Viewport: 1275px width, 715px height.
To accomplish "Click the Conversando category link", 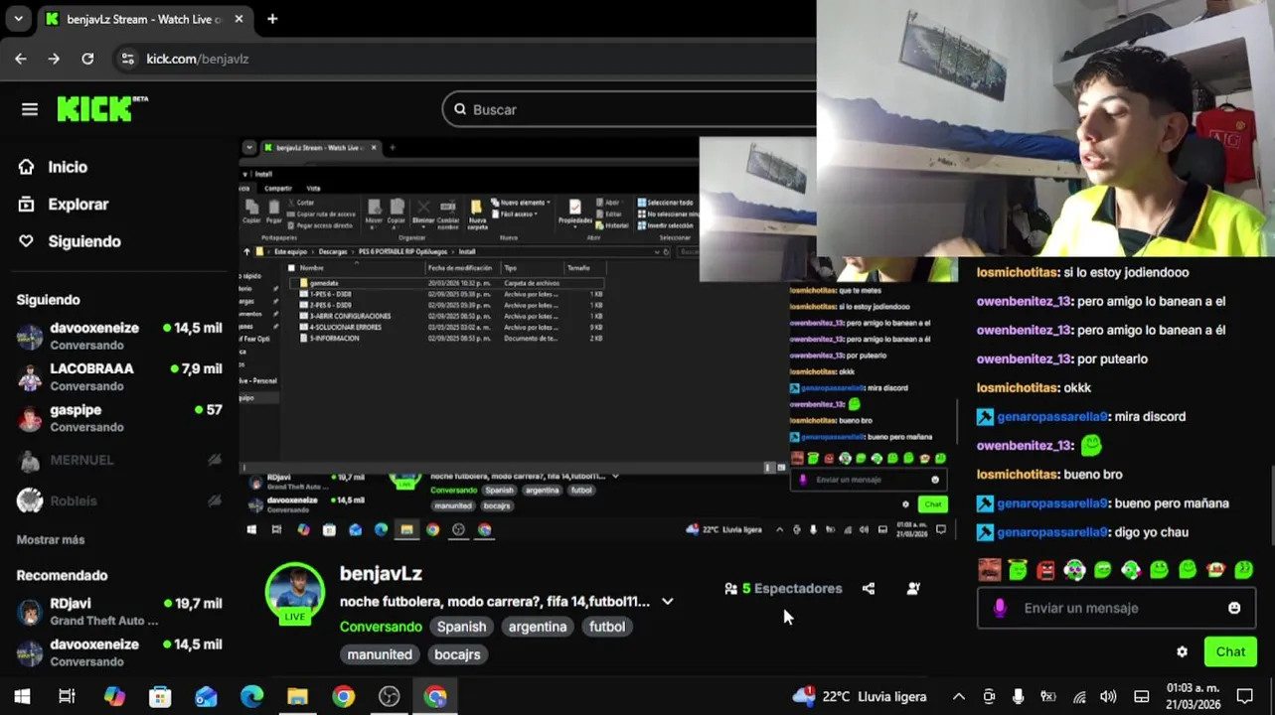I will point(381,627).
